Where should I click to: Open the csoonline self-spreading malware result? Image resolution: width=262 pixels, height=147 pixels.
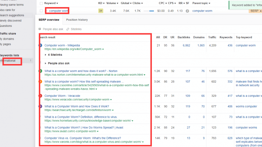coord(84,82)
